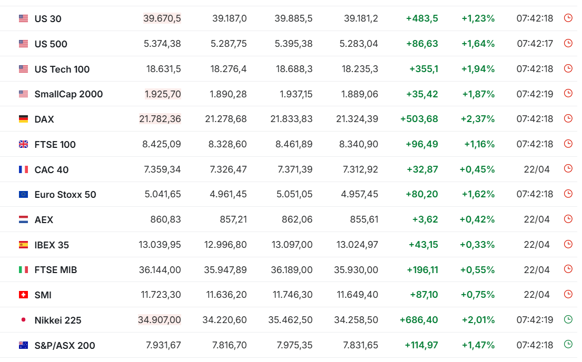Image resolution: width=582 pixels, height=362 pixels.
Task: Go to the Euro Stoxx 50 index page
Action: click(65, 195)
